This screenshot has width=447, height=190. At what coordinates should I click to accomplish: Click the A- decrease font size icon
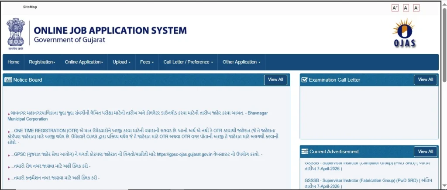point(416,8)
